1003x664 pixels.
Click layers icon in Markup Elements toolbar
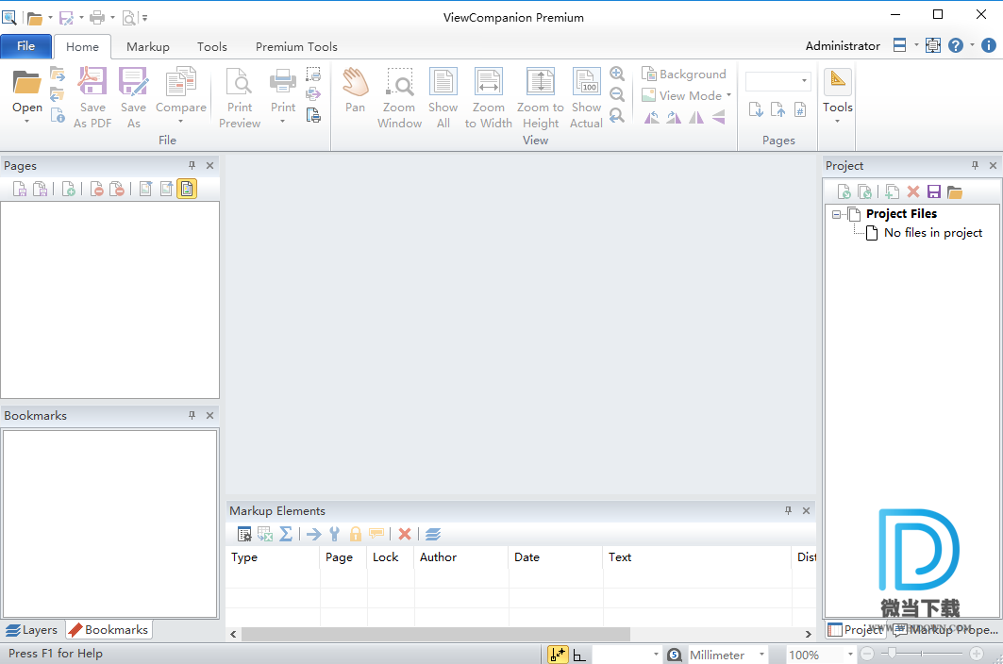tap(433, 534)
